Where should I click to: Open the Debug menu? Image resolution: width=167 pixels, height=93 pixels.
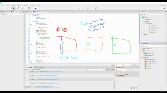tap(32, 5)
